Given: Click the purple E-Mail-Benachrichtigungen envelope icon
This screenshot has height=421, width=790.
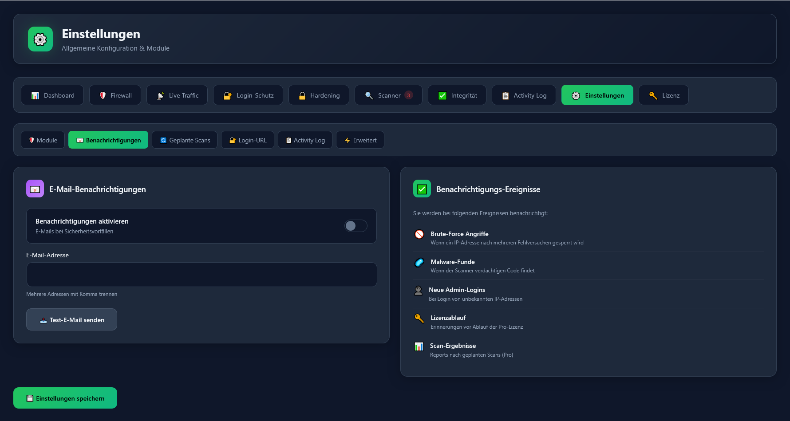Looking at the screenshot, I should [35, 189].
